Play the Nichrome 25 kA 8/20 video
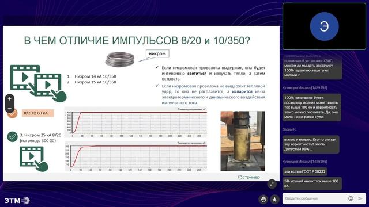 [x=33, y=159]
